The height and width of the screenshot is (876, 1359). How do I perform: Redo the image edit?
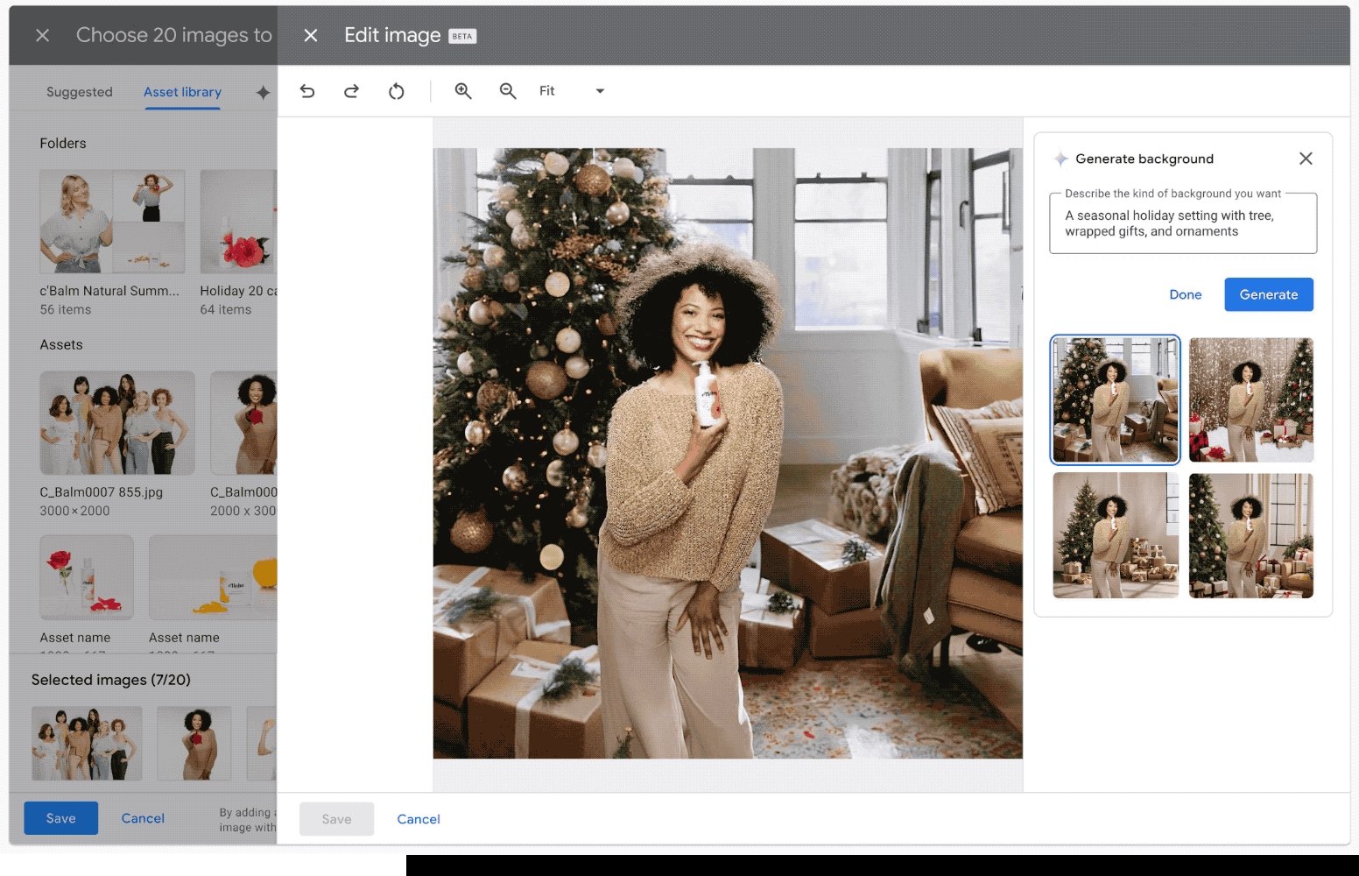click(x=351, y=91)
